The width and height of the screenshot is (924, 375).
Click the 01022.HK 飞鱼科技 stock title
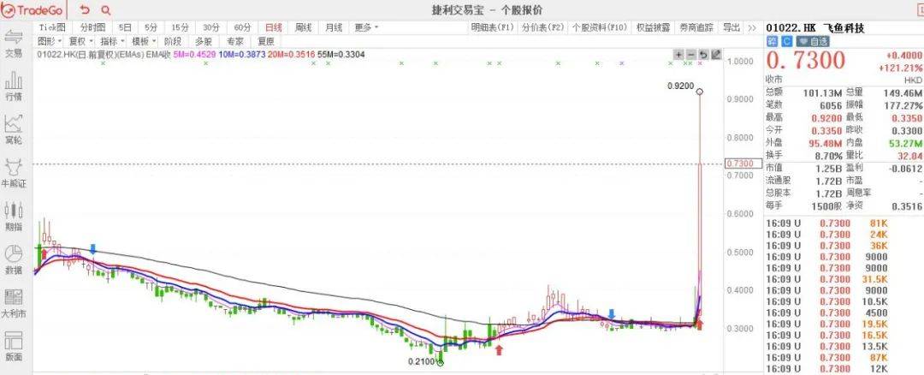click(x=815, y=27)
